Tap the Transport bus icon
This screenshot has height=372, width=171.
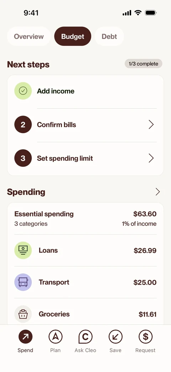point(23,282)
